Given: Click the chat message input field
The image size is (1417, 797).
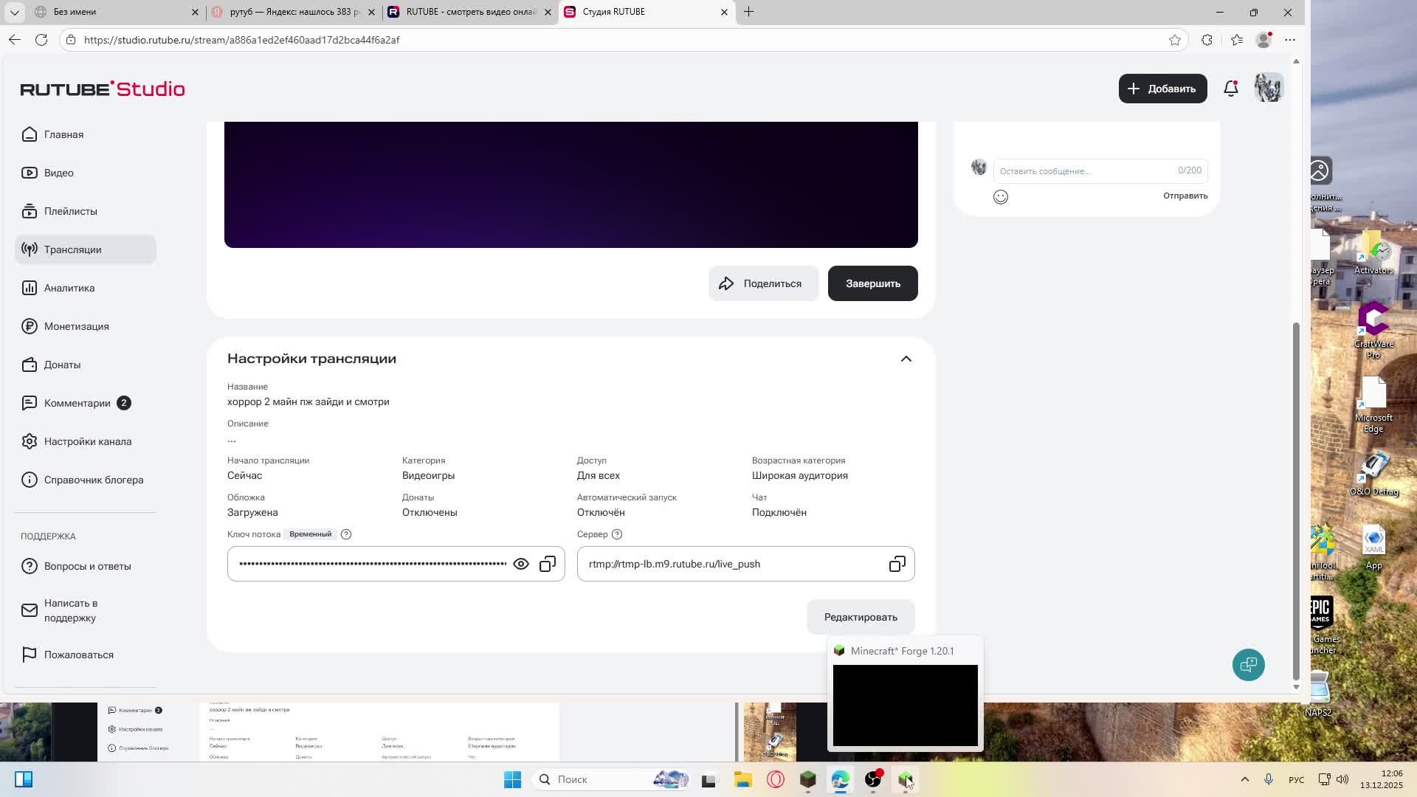Looking at the screenshot, I should 1085,171.
